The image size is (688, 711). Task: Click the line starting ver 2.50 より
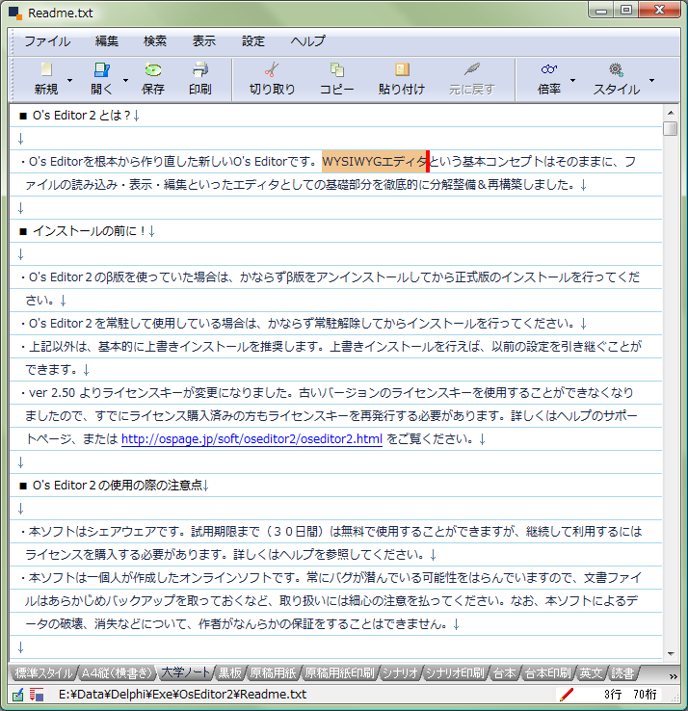click(327, 393)
